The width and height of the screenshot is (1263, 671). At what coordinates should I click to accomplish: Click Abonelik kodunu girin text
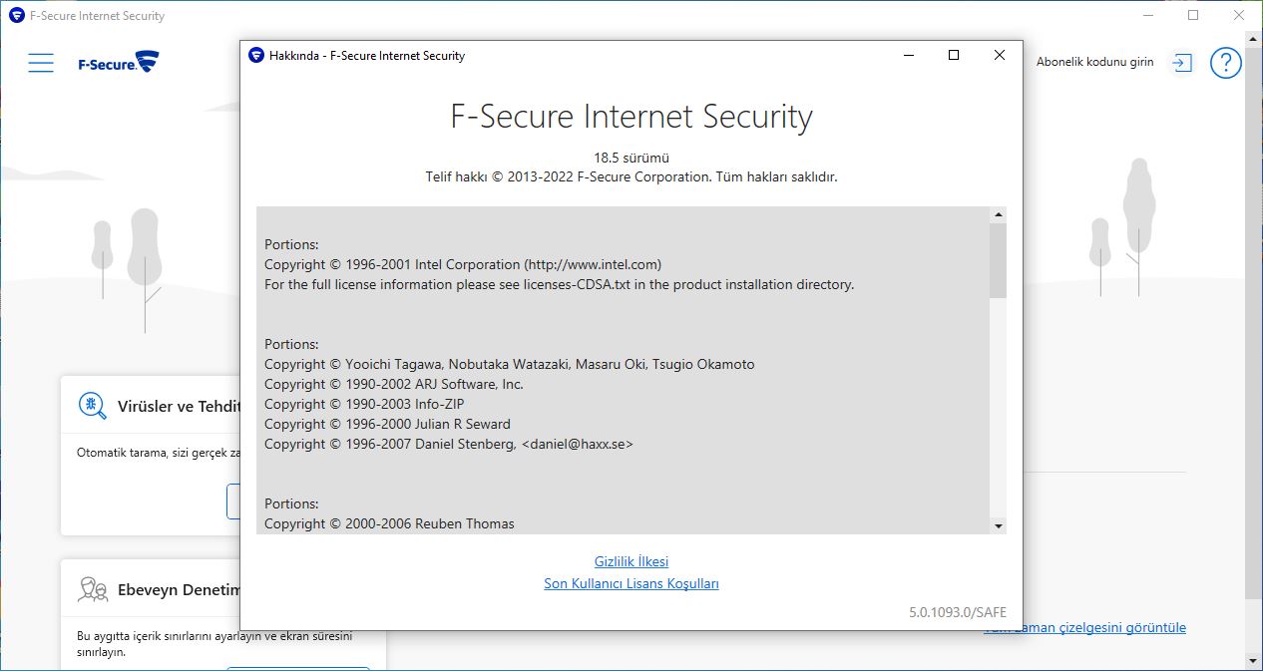1094,62
